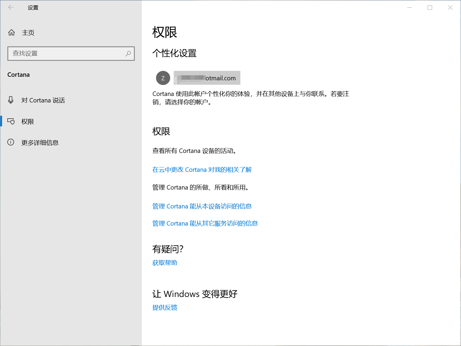Open the 提供反馈 feedback link
The width and height of the screenshot is (461, 346).
tap(164, 308)
